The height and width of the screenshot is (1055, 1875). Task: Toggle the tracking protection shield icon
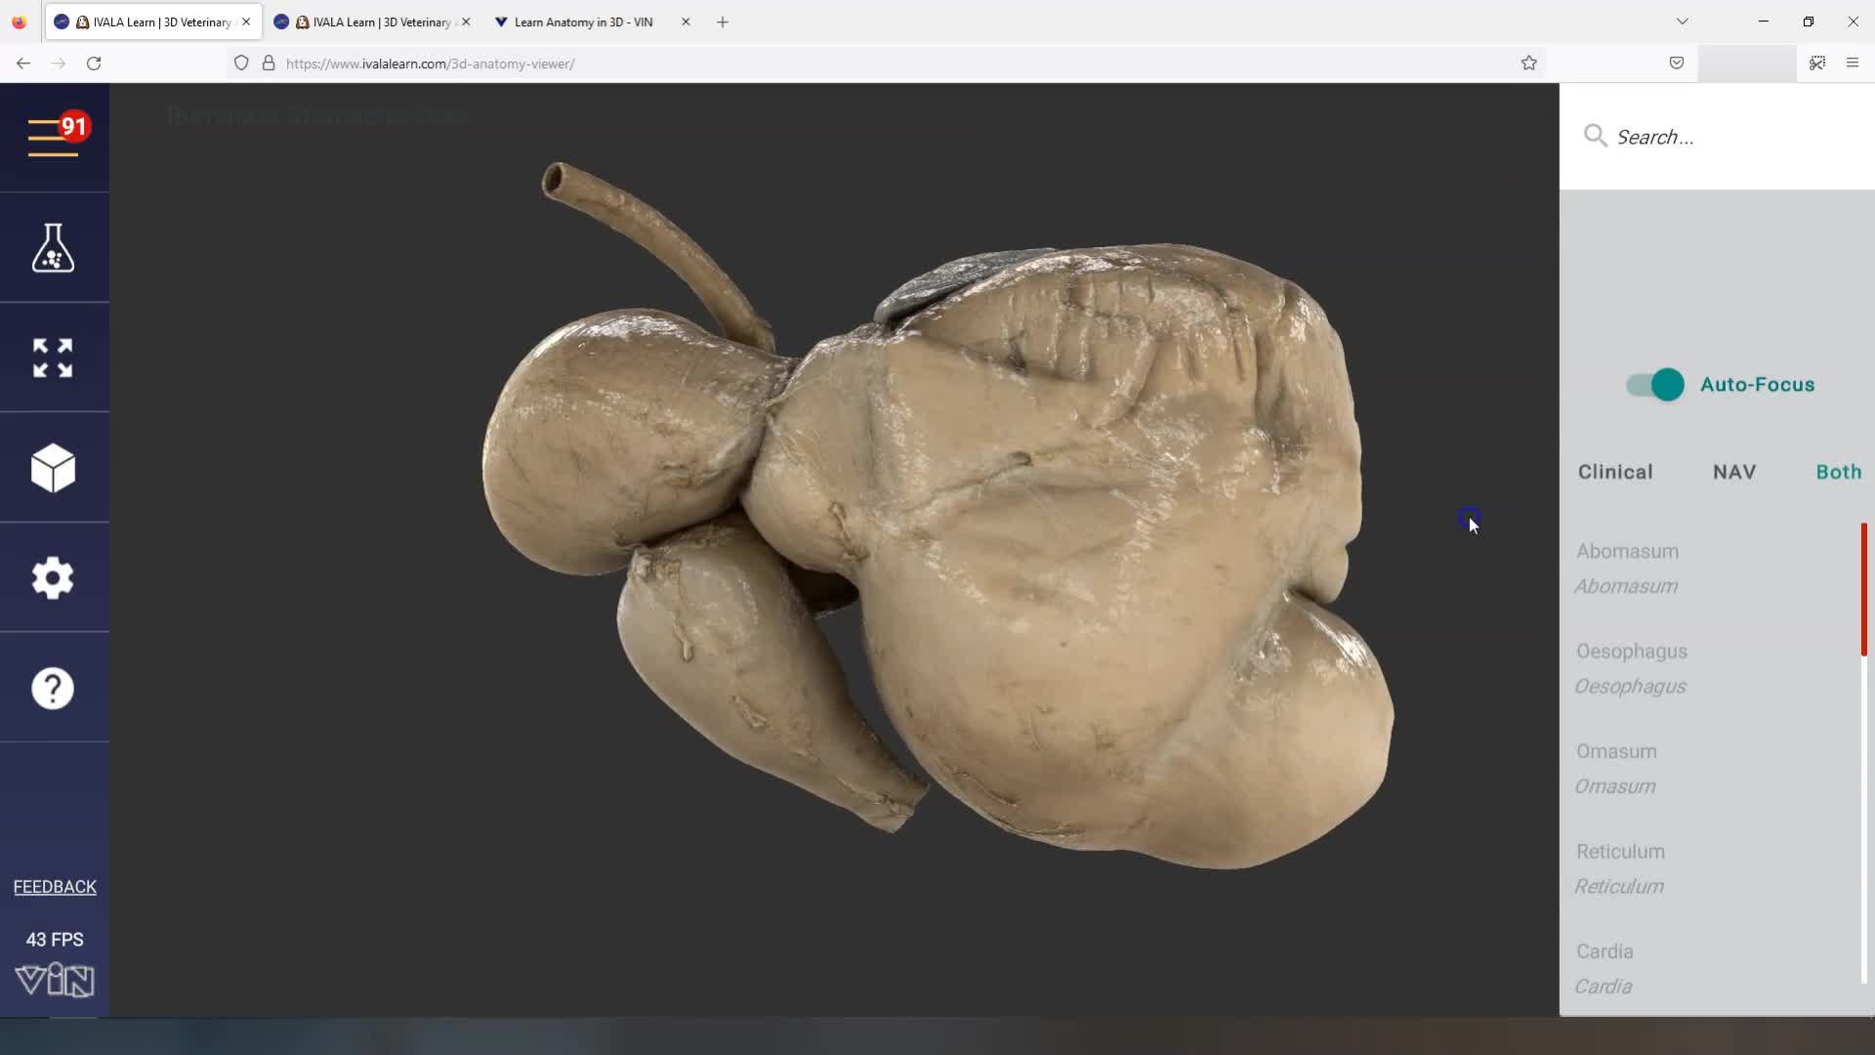tap(242, 63)
